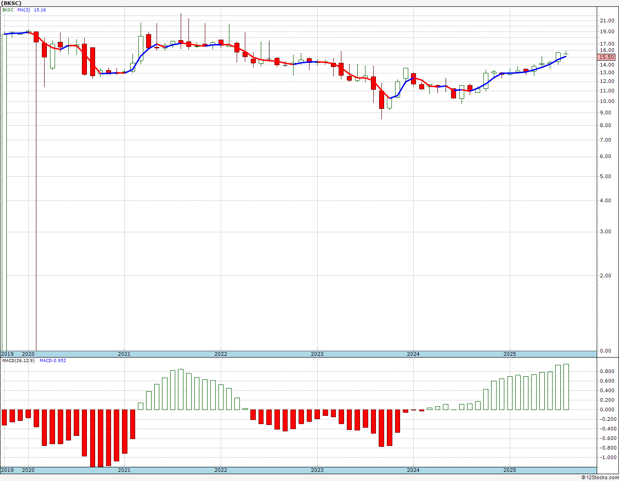Image resolution: width=619 pixels, height=481 pixels.
Task: Click 2019 on the price chart time axis
Action: click(7, 354)
